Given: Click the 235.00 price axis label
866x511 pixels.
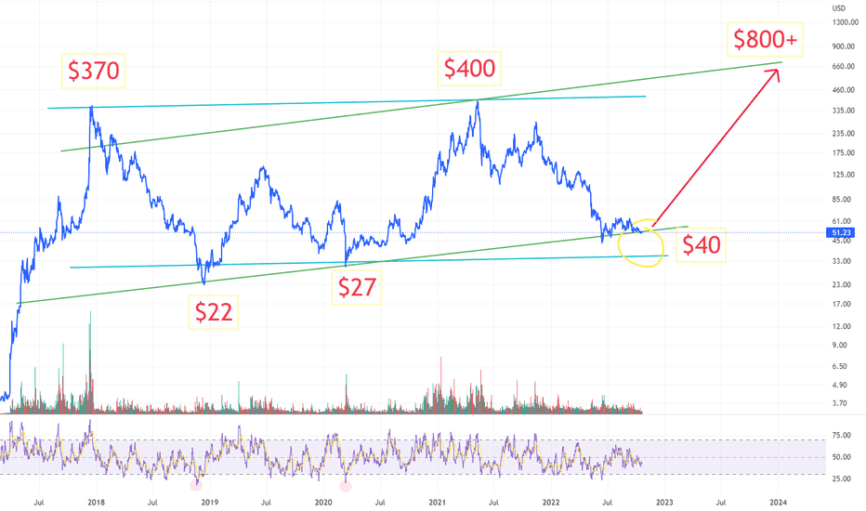Looking at the screenshot, I should [x=844, y=133].
